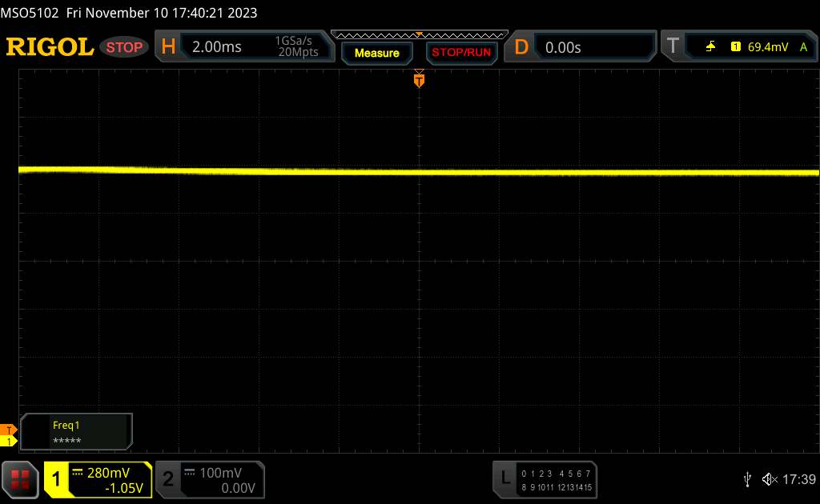The image size is (820, 504).
Task: Tap the D delay settings icon
Action: pyautogui.click(x=521, y=47)
